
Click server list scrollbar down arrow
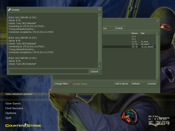point(157,78)
